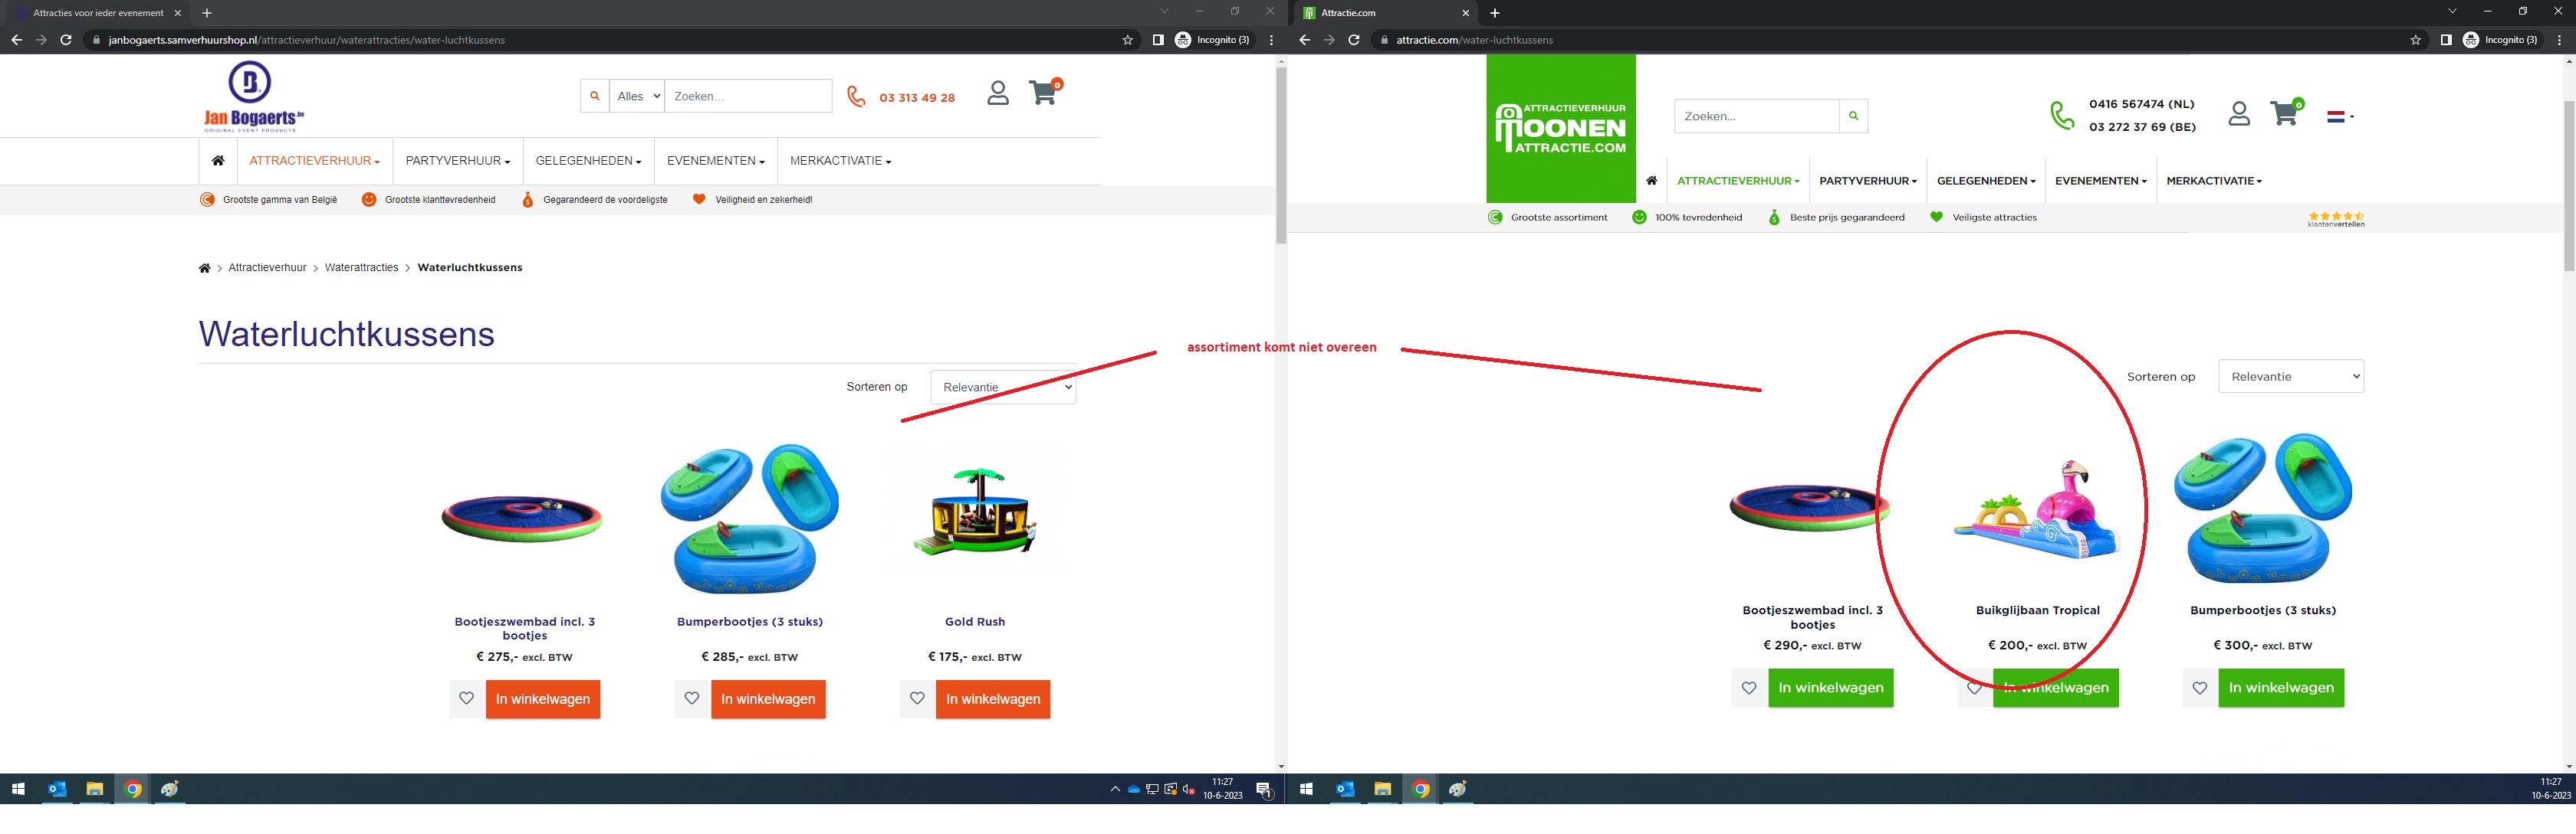Add Bumperbootjes € 300 to winkelwagen

pos(2281,688)
